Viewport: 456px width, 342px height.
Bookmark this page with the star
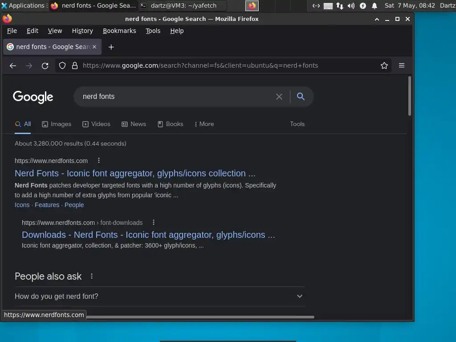[384, 66]
